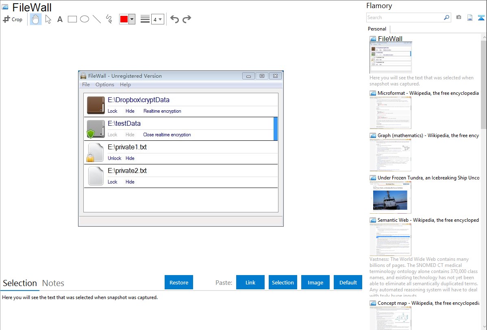Select the arrow pointer tool

(x=48, y=19)
